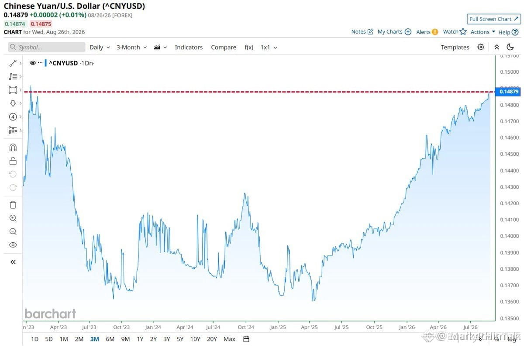This screenshot has height=347, width=524.
Task: Select the 20Y time range
Action: pos(212,339)
